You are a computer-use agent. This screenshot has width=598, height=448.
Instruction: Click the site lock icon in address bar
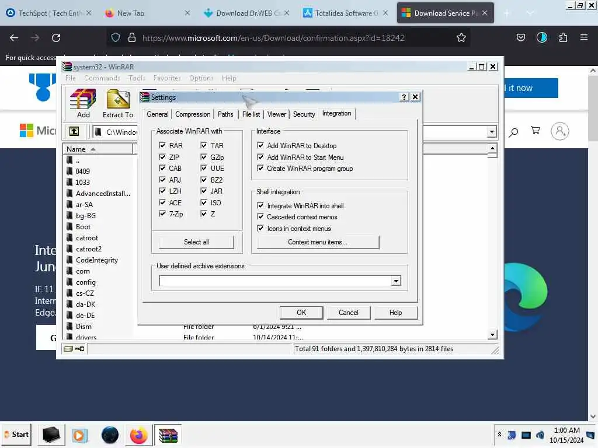(132, 38)
